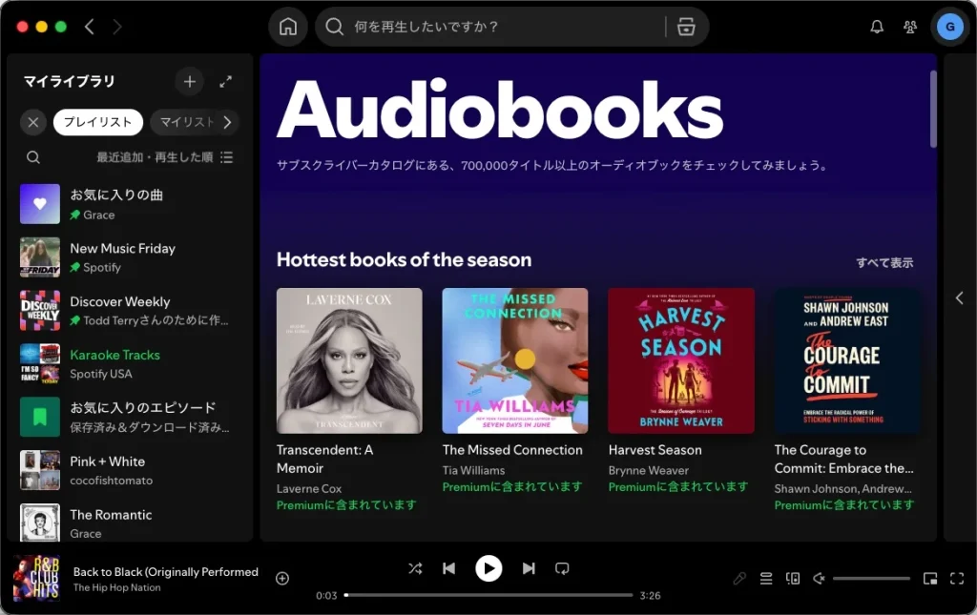The height and width of the screenshot is (615, 977).
Task: Open The Hip Hop Nation artist link
Action: click(x=117, y=587)
